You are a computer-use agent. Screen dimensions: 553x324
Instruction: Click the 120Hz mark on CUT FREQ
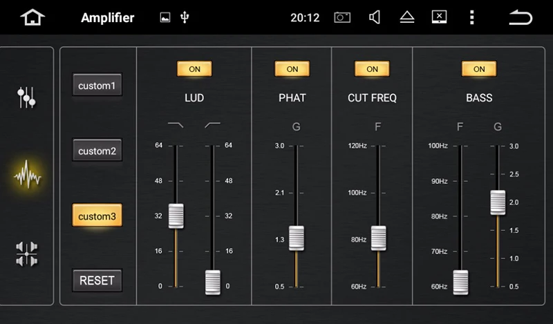tap(357, 146)
